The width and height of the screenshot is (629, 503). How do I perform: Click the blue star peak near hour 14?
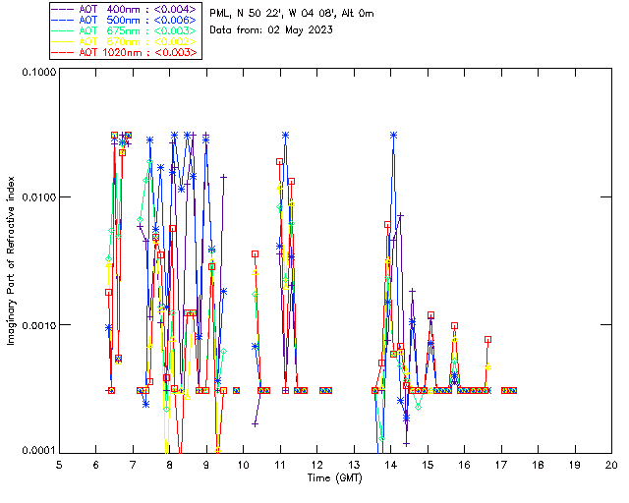pyautogui.click(x=393, y=136)
